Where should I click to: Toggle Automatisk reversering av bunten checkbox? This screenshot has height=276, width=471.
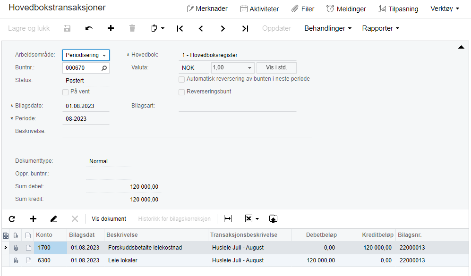pyautogui.click(x=181, y=79)
